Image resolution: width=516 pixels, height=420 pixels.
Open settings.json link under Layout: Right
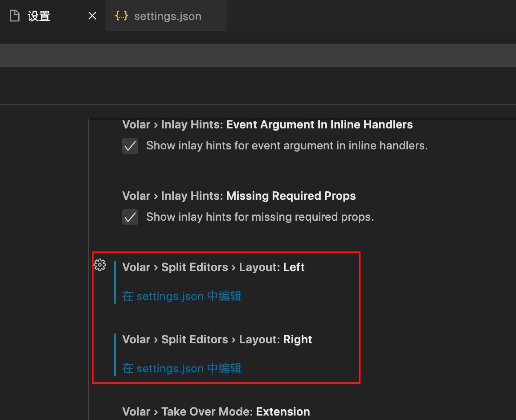(x=182, y=368)
